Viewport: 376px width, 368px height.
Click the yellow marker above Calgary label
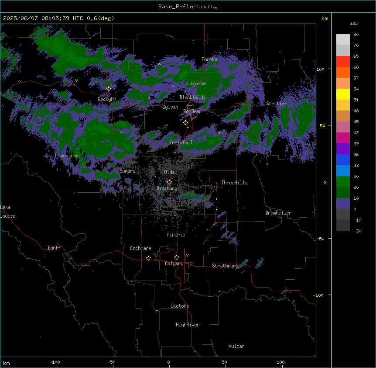(177, 257)
